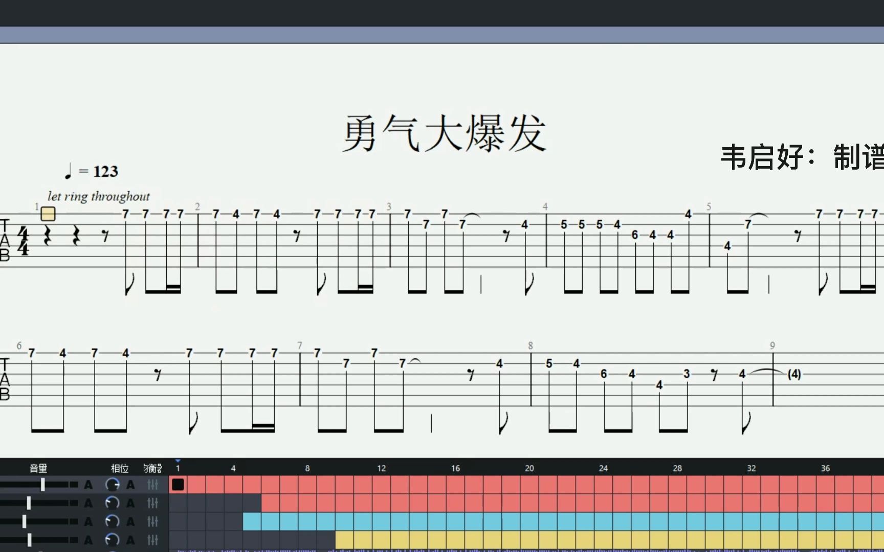
Task: Toggle volume automation on third track
Action: [x=88, y=521]
